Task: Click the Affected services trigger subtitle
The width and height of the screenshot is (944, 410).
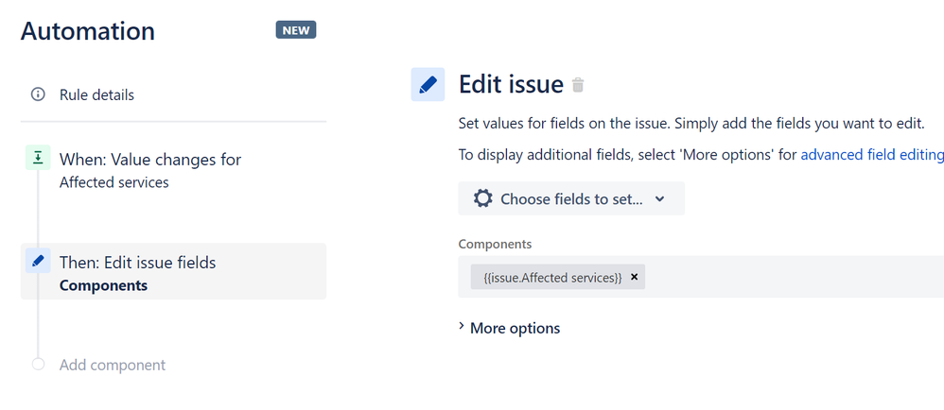Action: 114,182
